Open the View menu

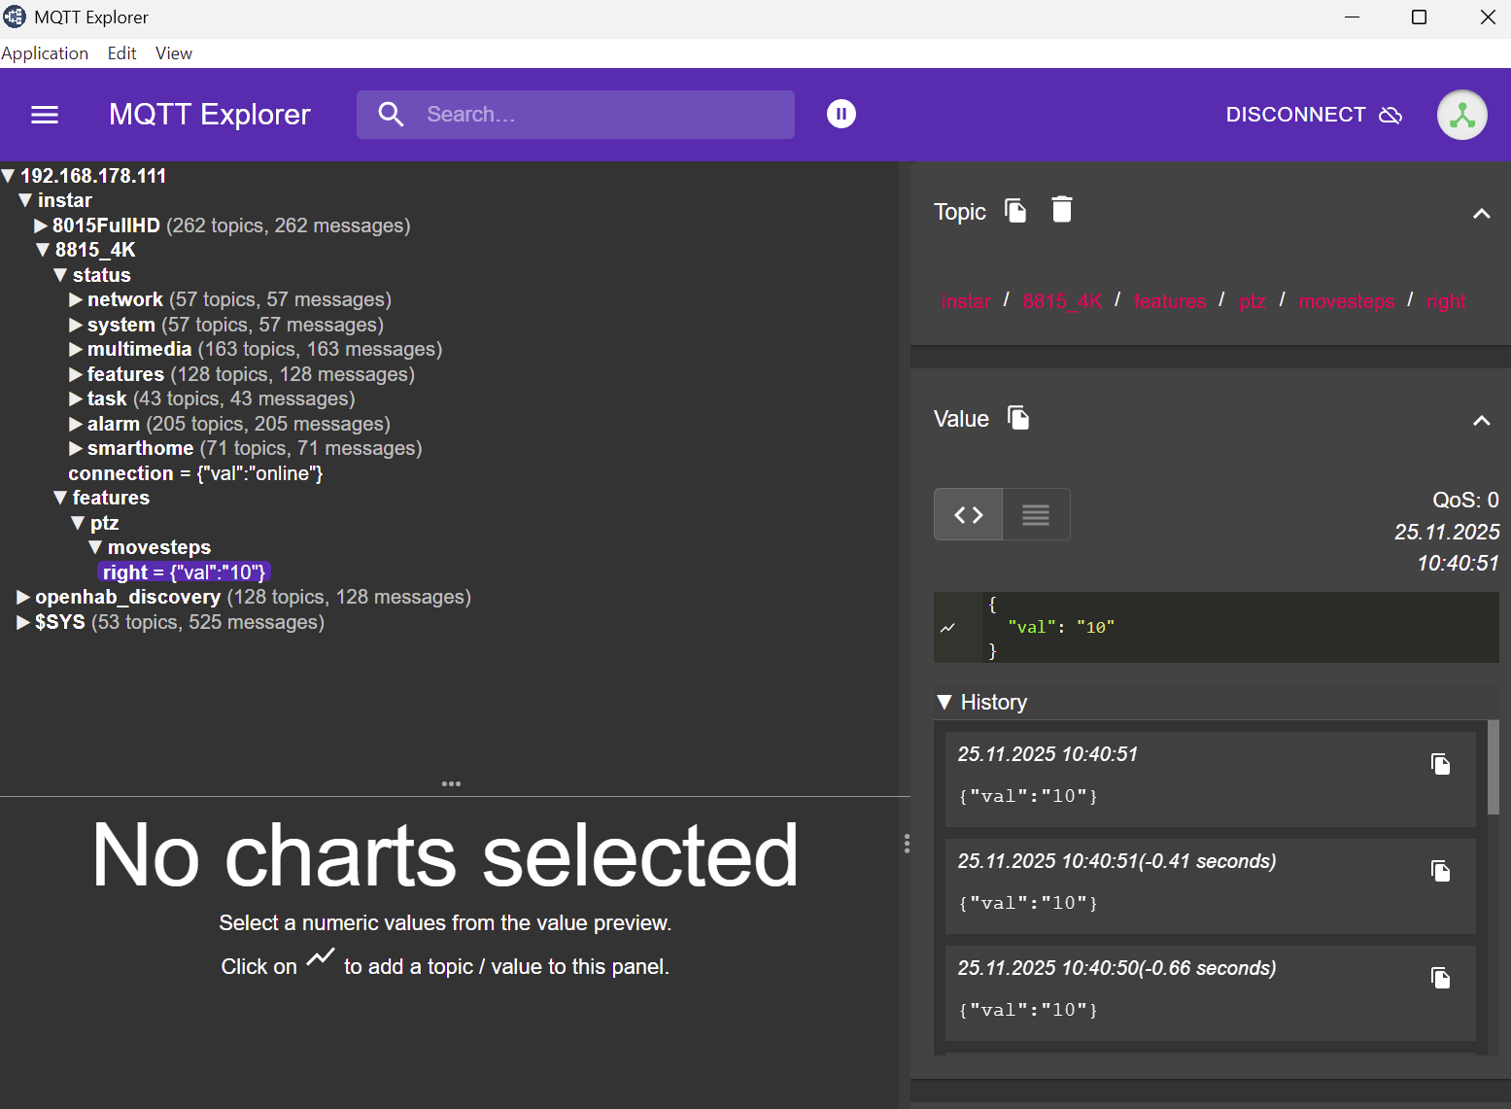click(x=174, y=53)
